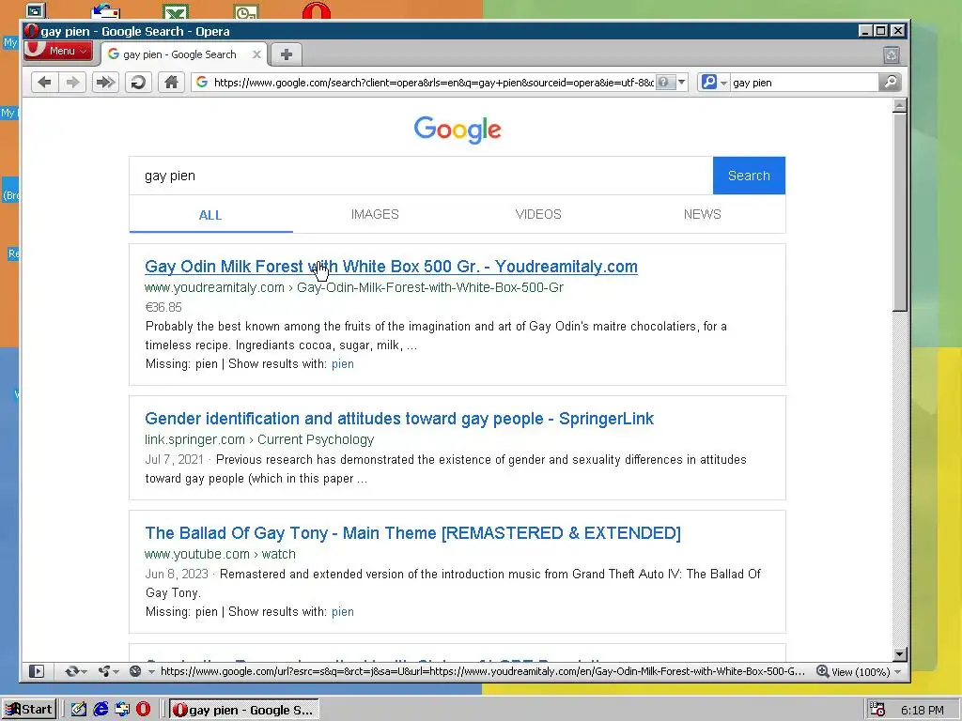Click the fast forward double-arrow button

click(x=105, y=83)
